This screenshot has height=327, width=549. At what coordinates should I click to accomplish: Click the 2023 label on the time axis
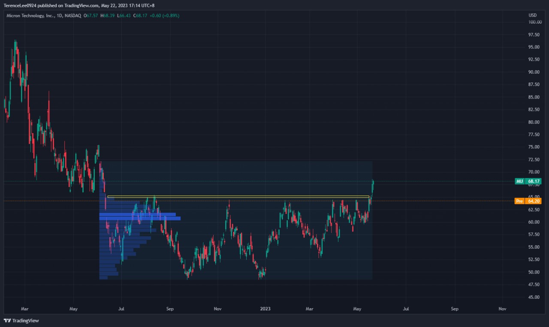(x=265, y=309)
